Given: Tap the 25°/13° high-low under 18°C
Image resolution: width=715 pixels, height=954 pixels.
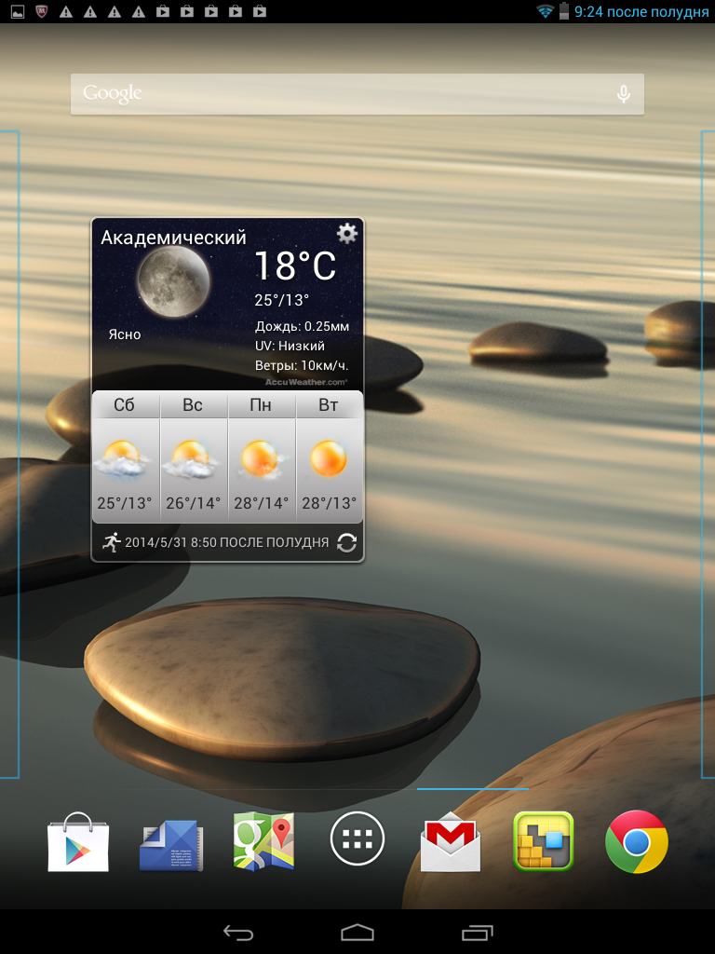Looking at the screenshot, I should (x=281, y=300).
